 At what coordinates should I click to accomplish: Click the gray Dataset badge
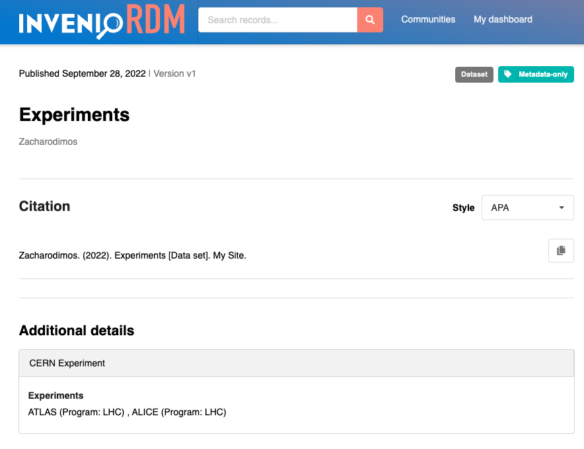point(474,75)
